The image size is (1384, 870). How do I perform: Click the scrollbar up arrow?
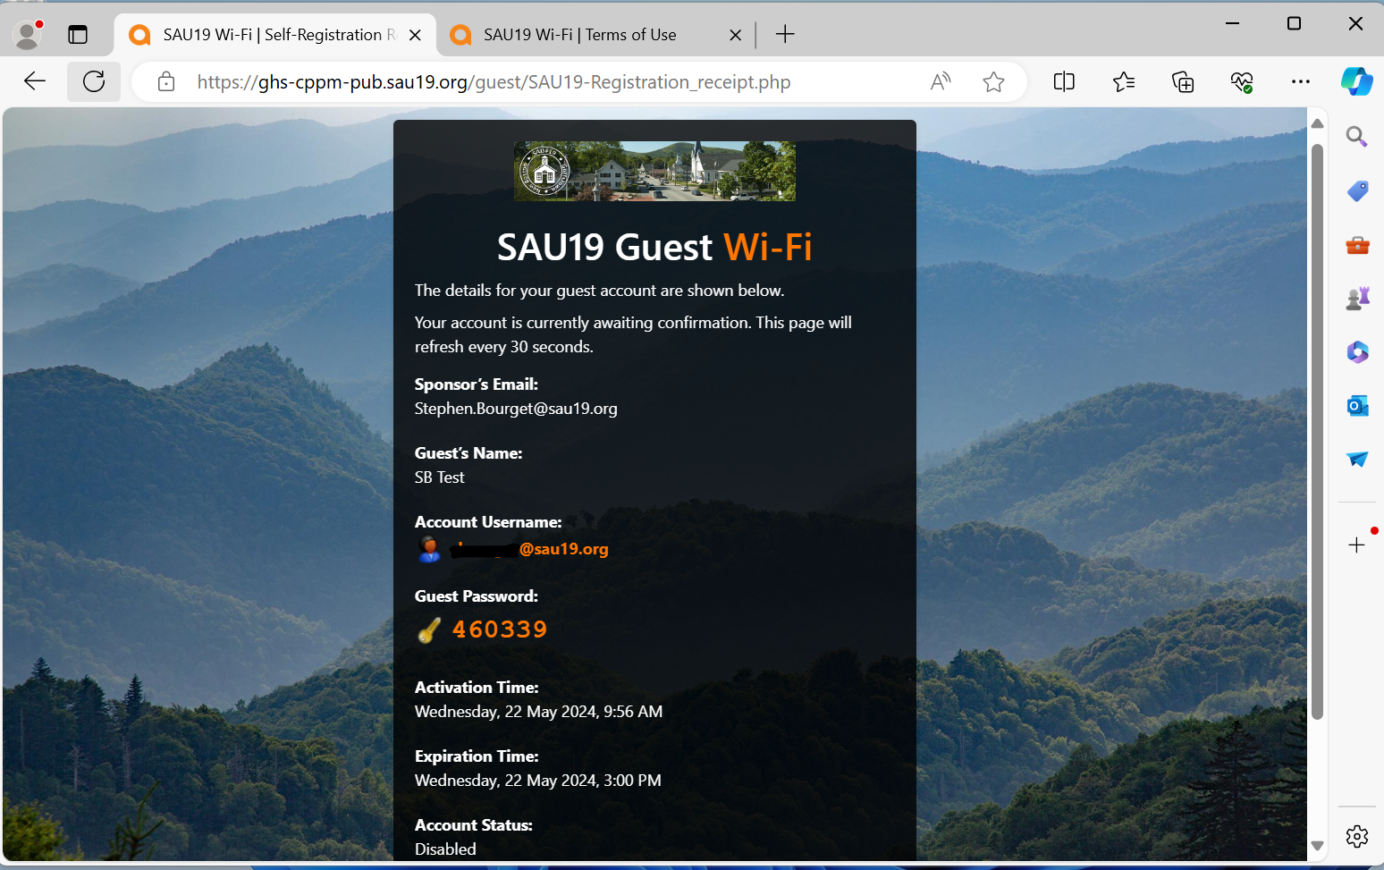click(1317, 123)
